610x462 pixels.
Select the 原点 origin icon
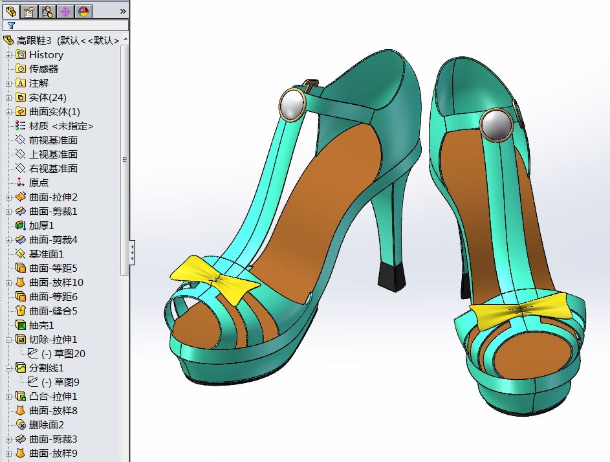click(x=21, y=183)
